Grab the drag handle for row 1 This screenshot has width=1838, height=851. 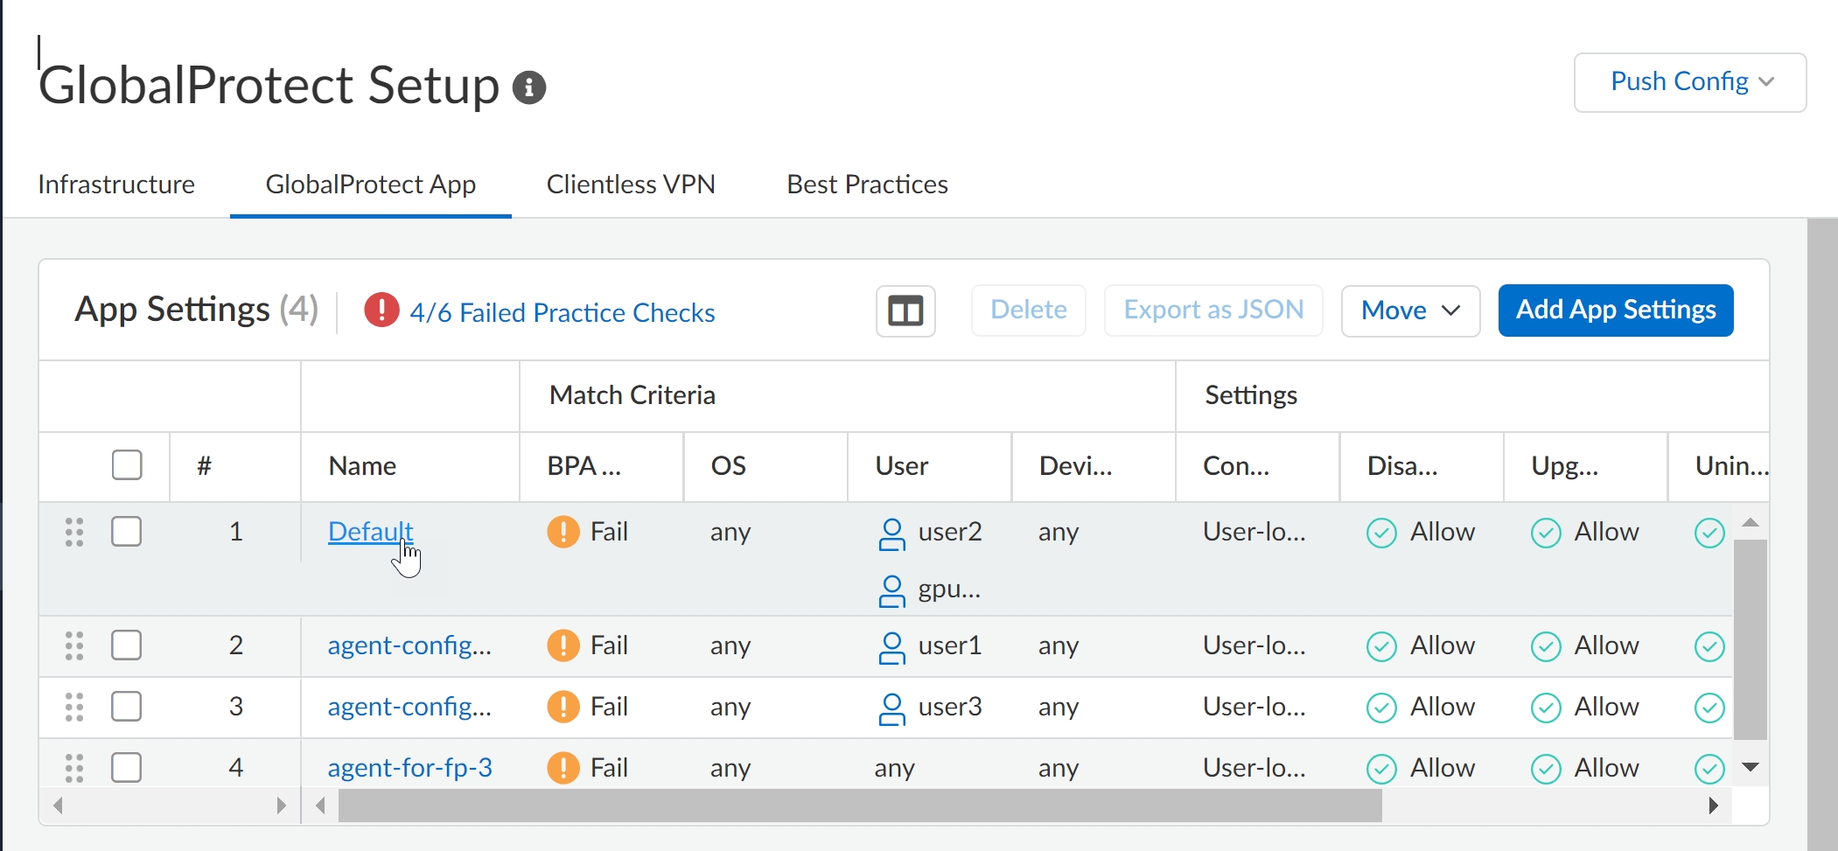[74, 532]
